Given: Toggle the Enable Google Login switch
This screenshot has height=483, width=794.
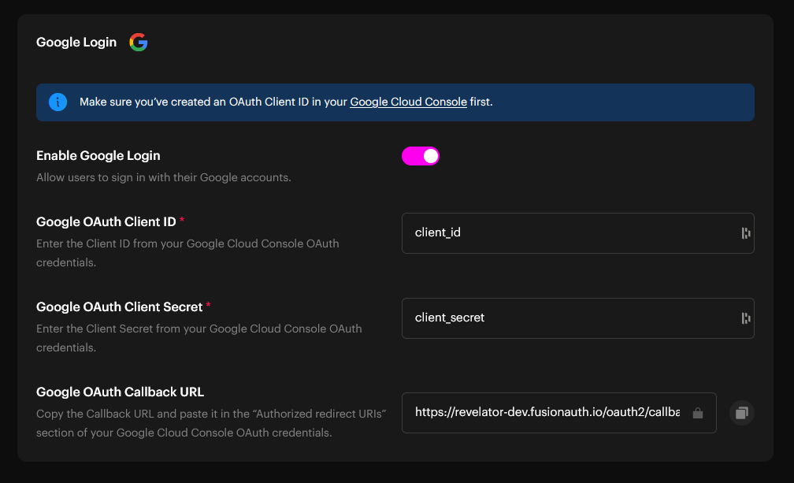Looking at the screenshot, I should tap(421, 156).
